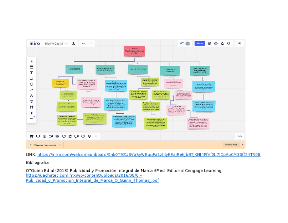Open the notes panel icon at top right
This screenshot has width=288, height=223.
(240, 43)
